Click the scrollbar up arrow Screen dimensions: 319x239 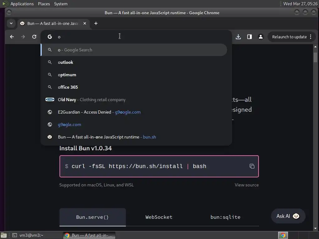pyautogui.click(x=315, y=47)
